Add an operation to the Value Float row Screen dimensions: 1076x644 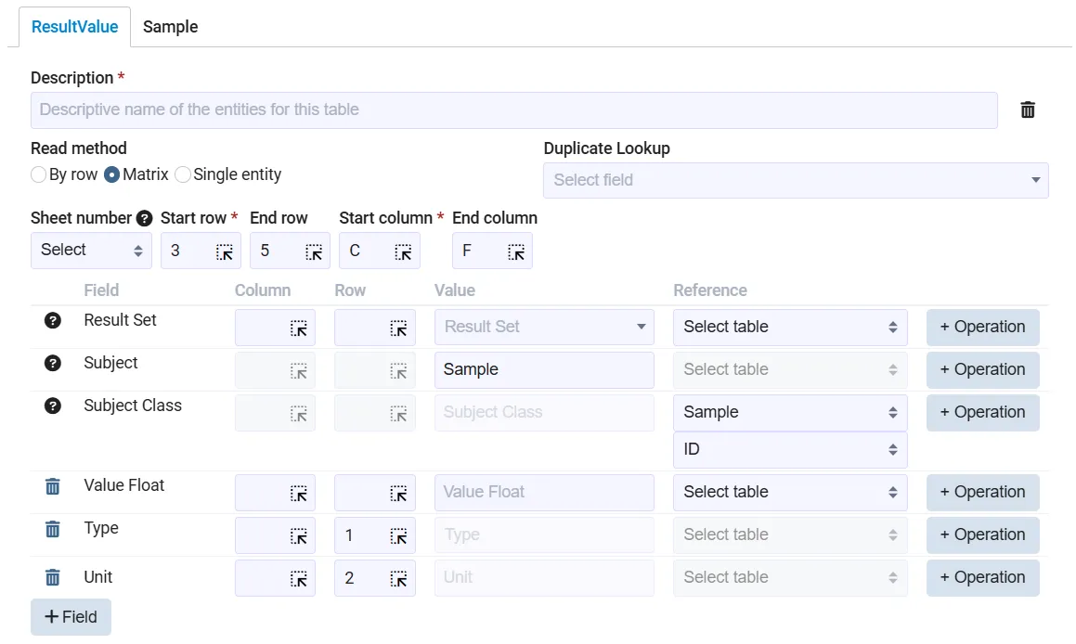click(x=982, y=493)
